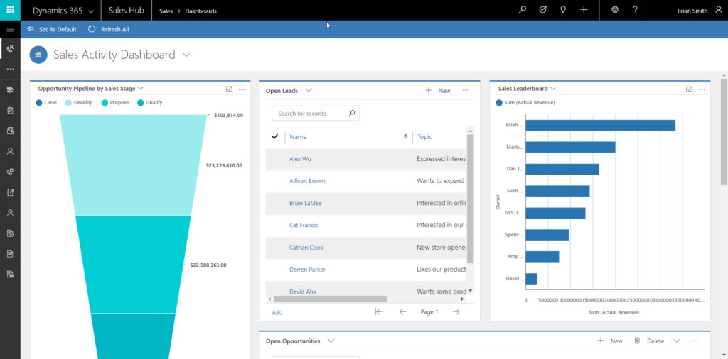The height and width of the screenshot is (359, 728).
Task: Open the Alex Wu lead record
Action: [x=300, y=159]
